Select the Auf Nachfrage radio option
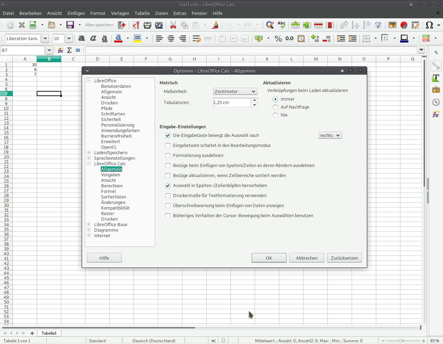443x344 pixels. (x=275, y=107)
